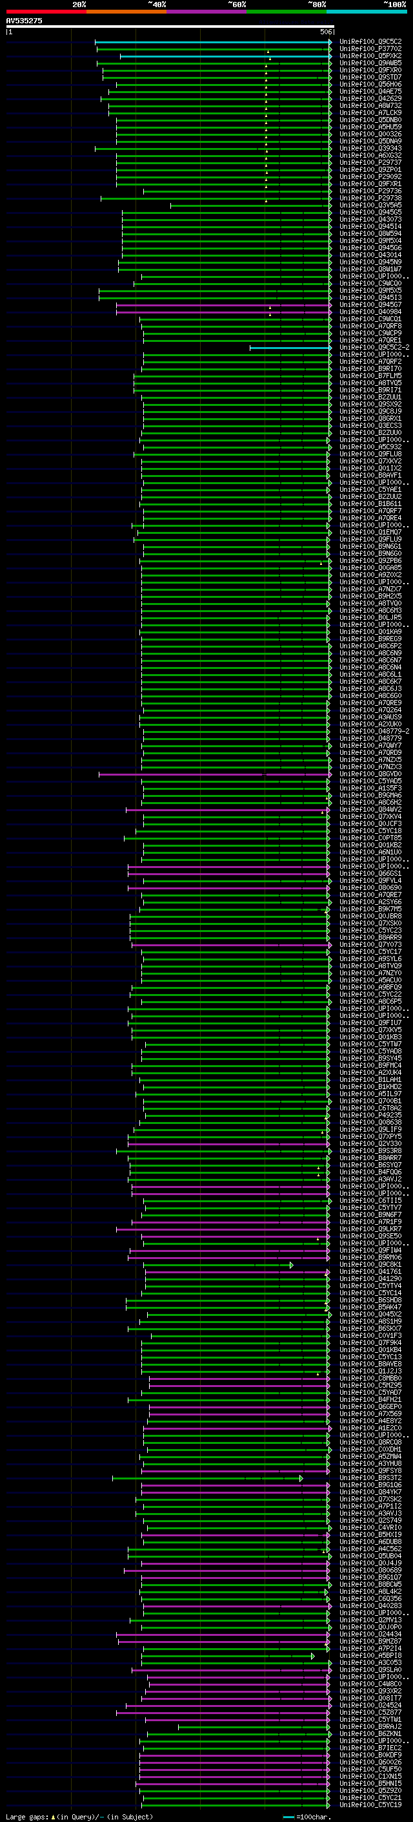This screenshot has height=1822, width=413.
Task: Select the UniRef100_Q8W594 label
Action: coord(370,233)
